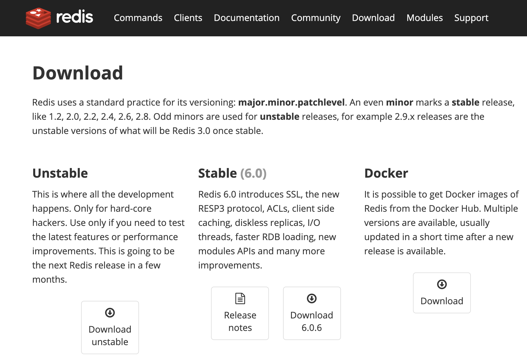Click the Redis cube logo icon
This screenshot has height=361, width=527.
click(x=38, y=18)
